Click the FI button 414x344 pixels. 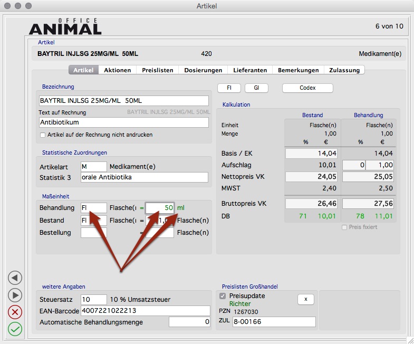coord(229,88)
